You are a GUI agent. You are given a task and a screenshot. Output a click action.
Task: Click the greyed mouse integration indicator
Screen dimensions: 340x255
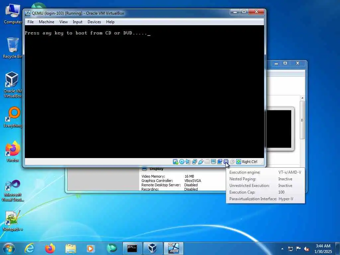[x=232, y=162]
